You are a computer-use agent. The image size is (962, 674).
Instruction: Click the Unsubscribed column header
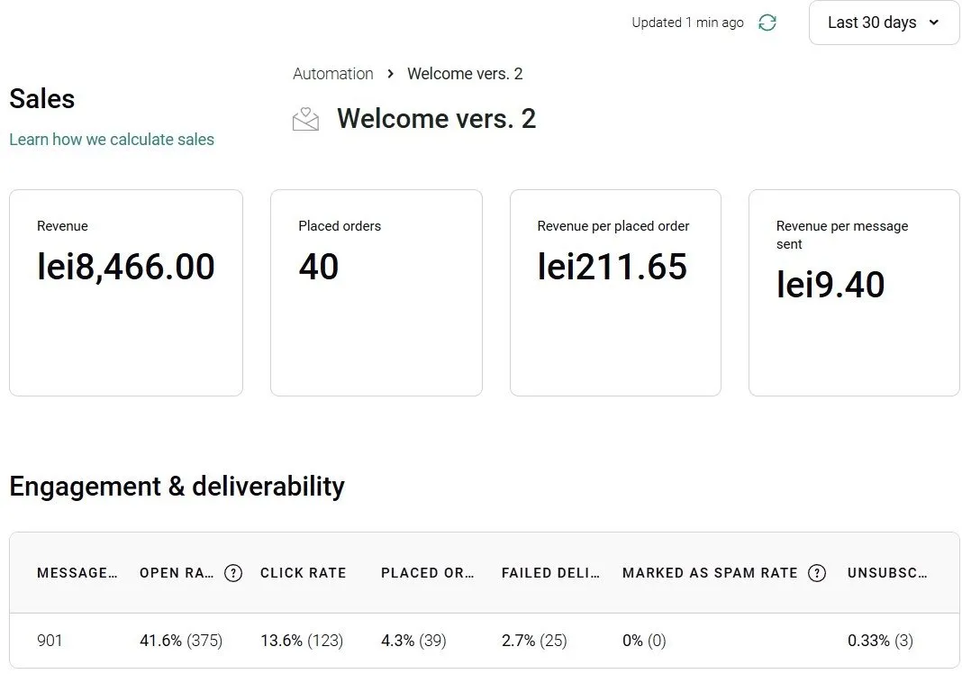(887, 573)
